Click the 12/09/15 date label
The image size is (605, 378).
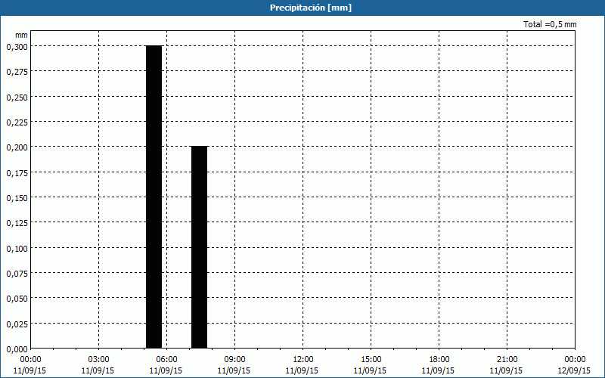click(574, 370)
